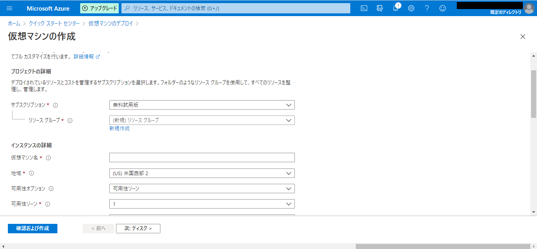Click the horizontal scrollbar left arrow
Screen dimensions: 537x249
2,246
